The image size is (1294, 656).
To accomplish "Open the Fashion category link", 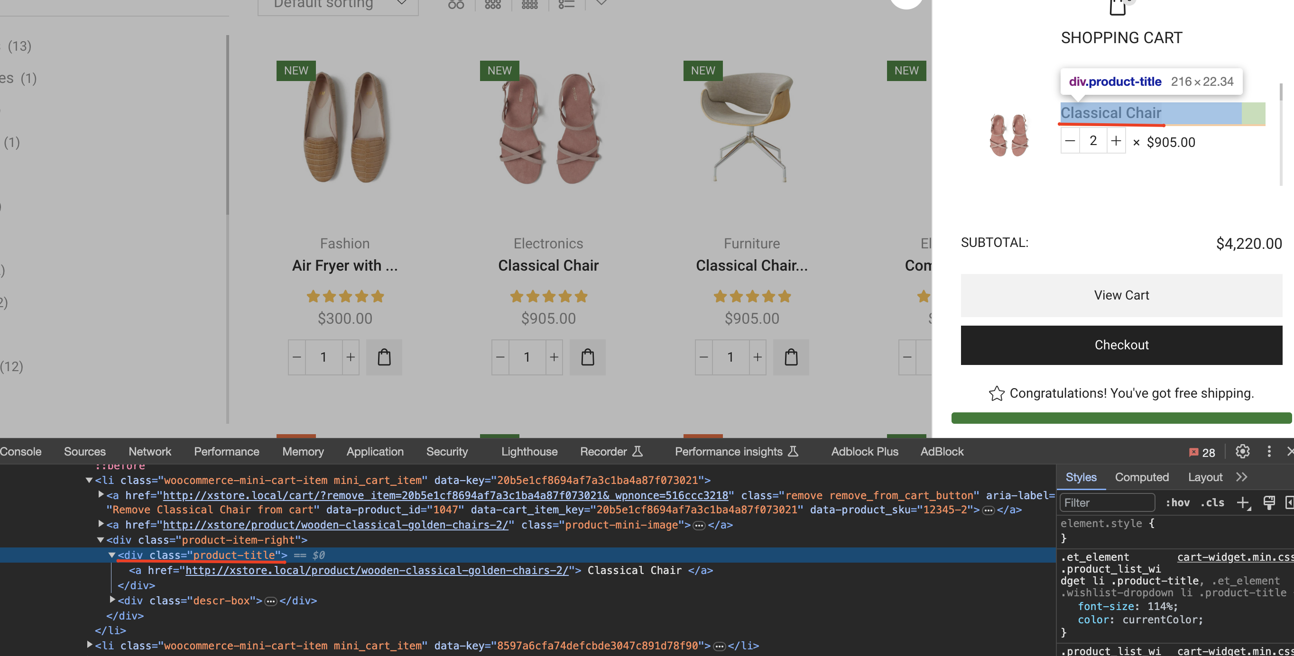I will pyautogui.click(x=344, y=244).
